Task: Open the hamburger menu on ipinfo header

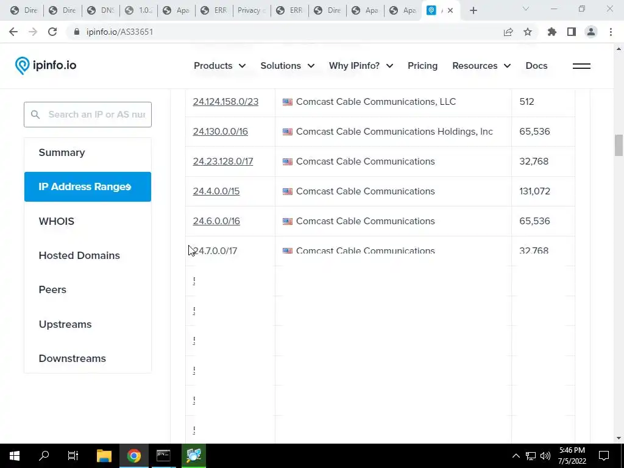Action: tap(581, 66)
